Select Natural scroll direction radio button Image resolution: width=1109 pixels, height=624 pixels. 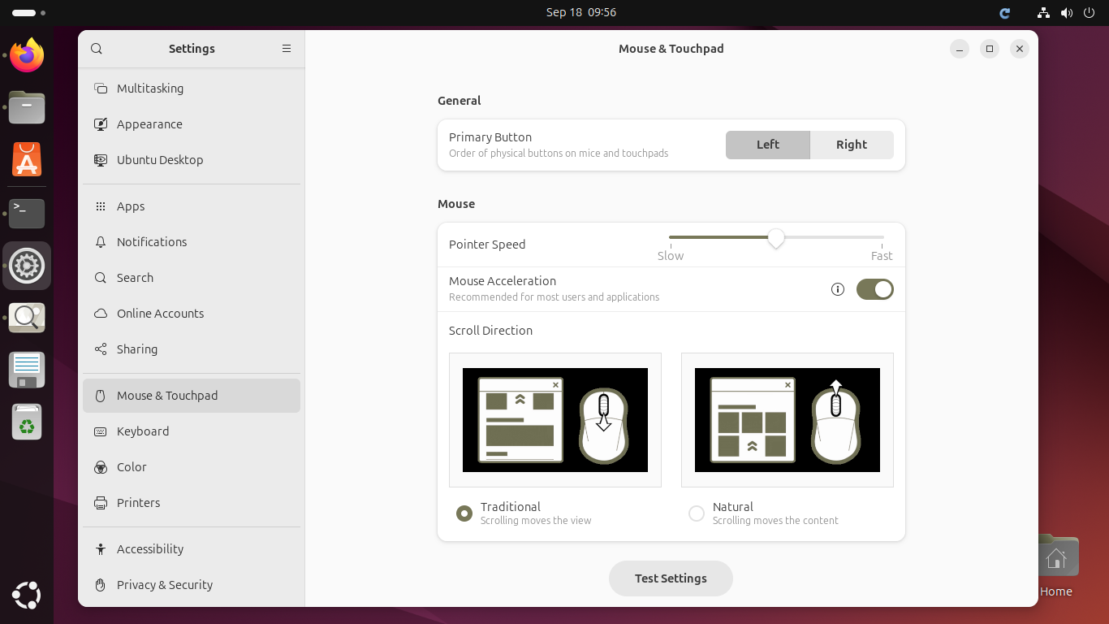(x=697, y=513)
